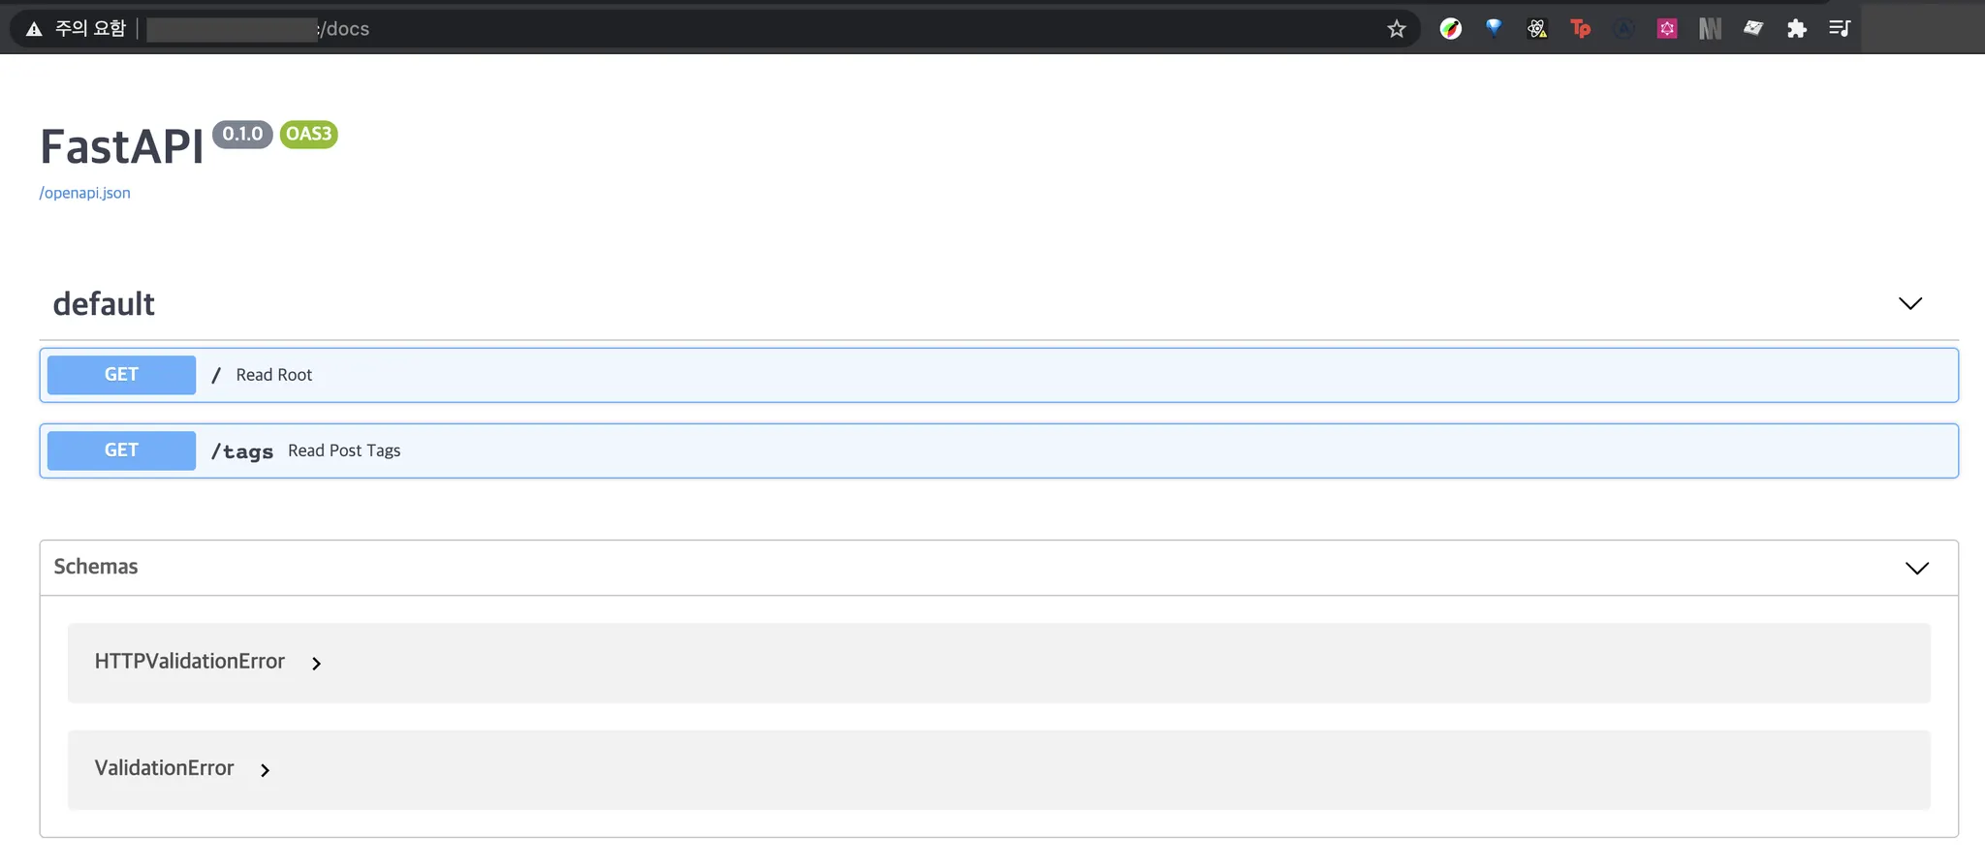Screen dimensions: 1985x868
Task: Click the 0.1.0 version badge
Action: coord(242,134)
